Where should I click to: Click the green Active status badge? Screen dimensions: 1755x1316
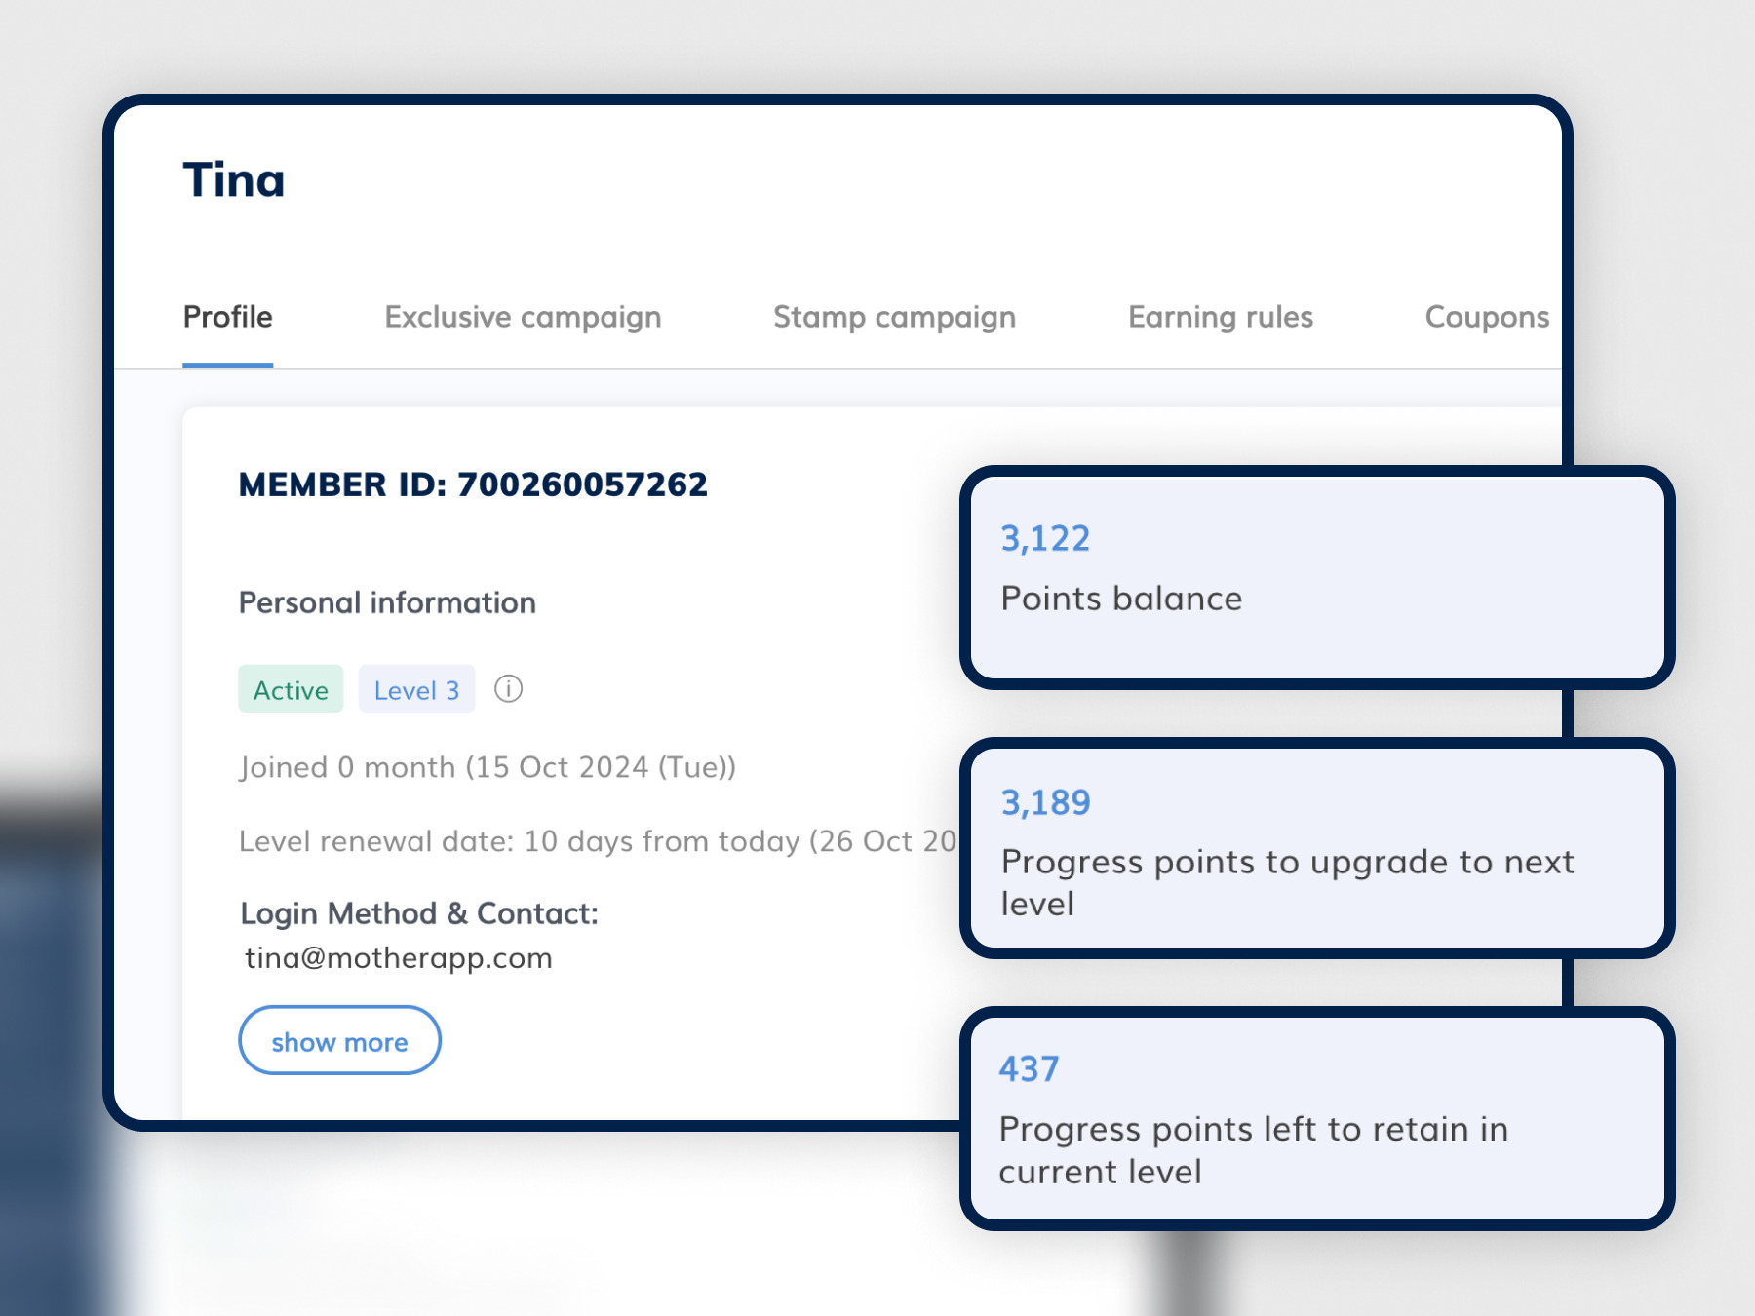tap(291, 689)
